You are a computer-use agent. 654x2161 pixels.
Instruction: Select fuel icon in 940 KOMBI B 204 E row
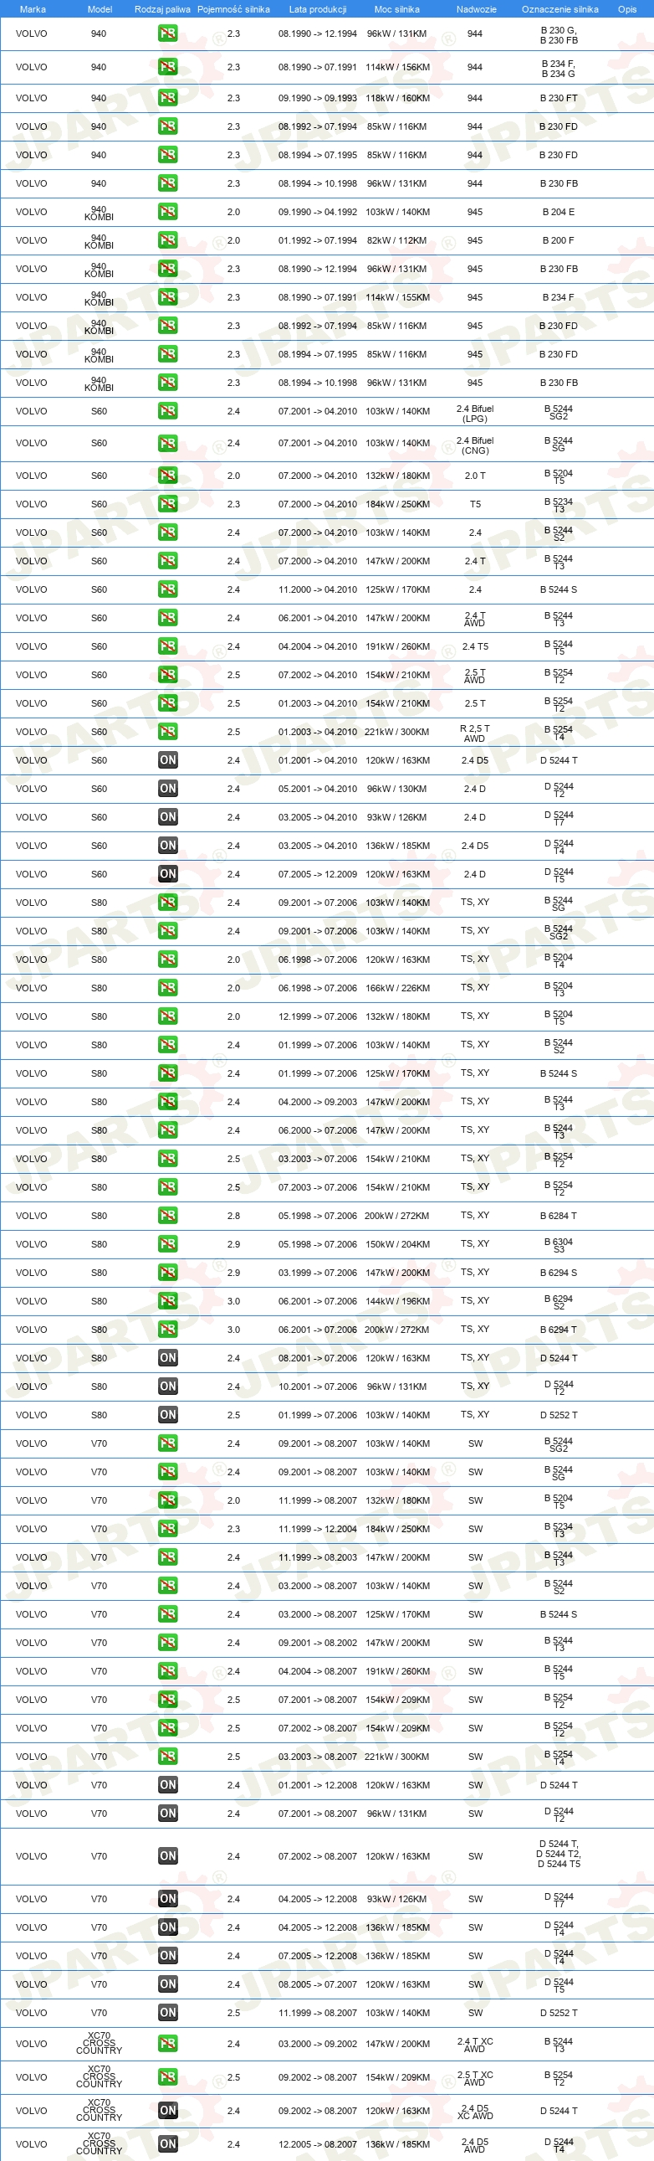pos(168,212)
